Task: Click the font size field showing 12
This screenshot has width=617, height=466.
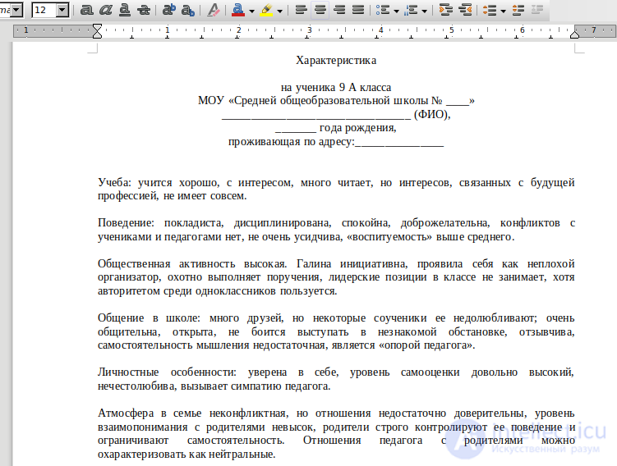Action: click(x=44, y=10)
